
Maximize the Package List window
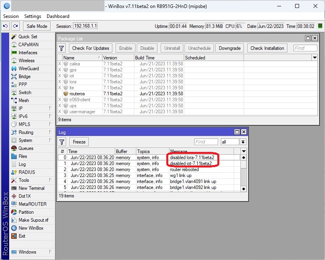308,38
